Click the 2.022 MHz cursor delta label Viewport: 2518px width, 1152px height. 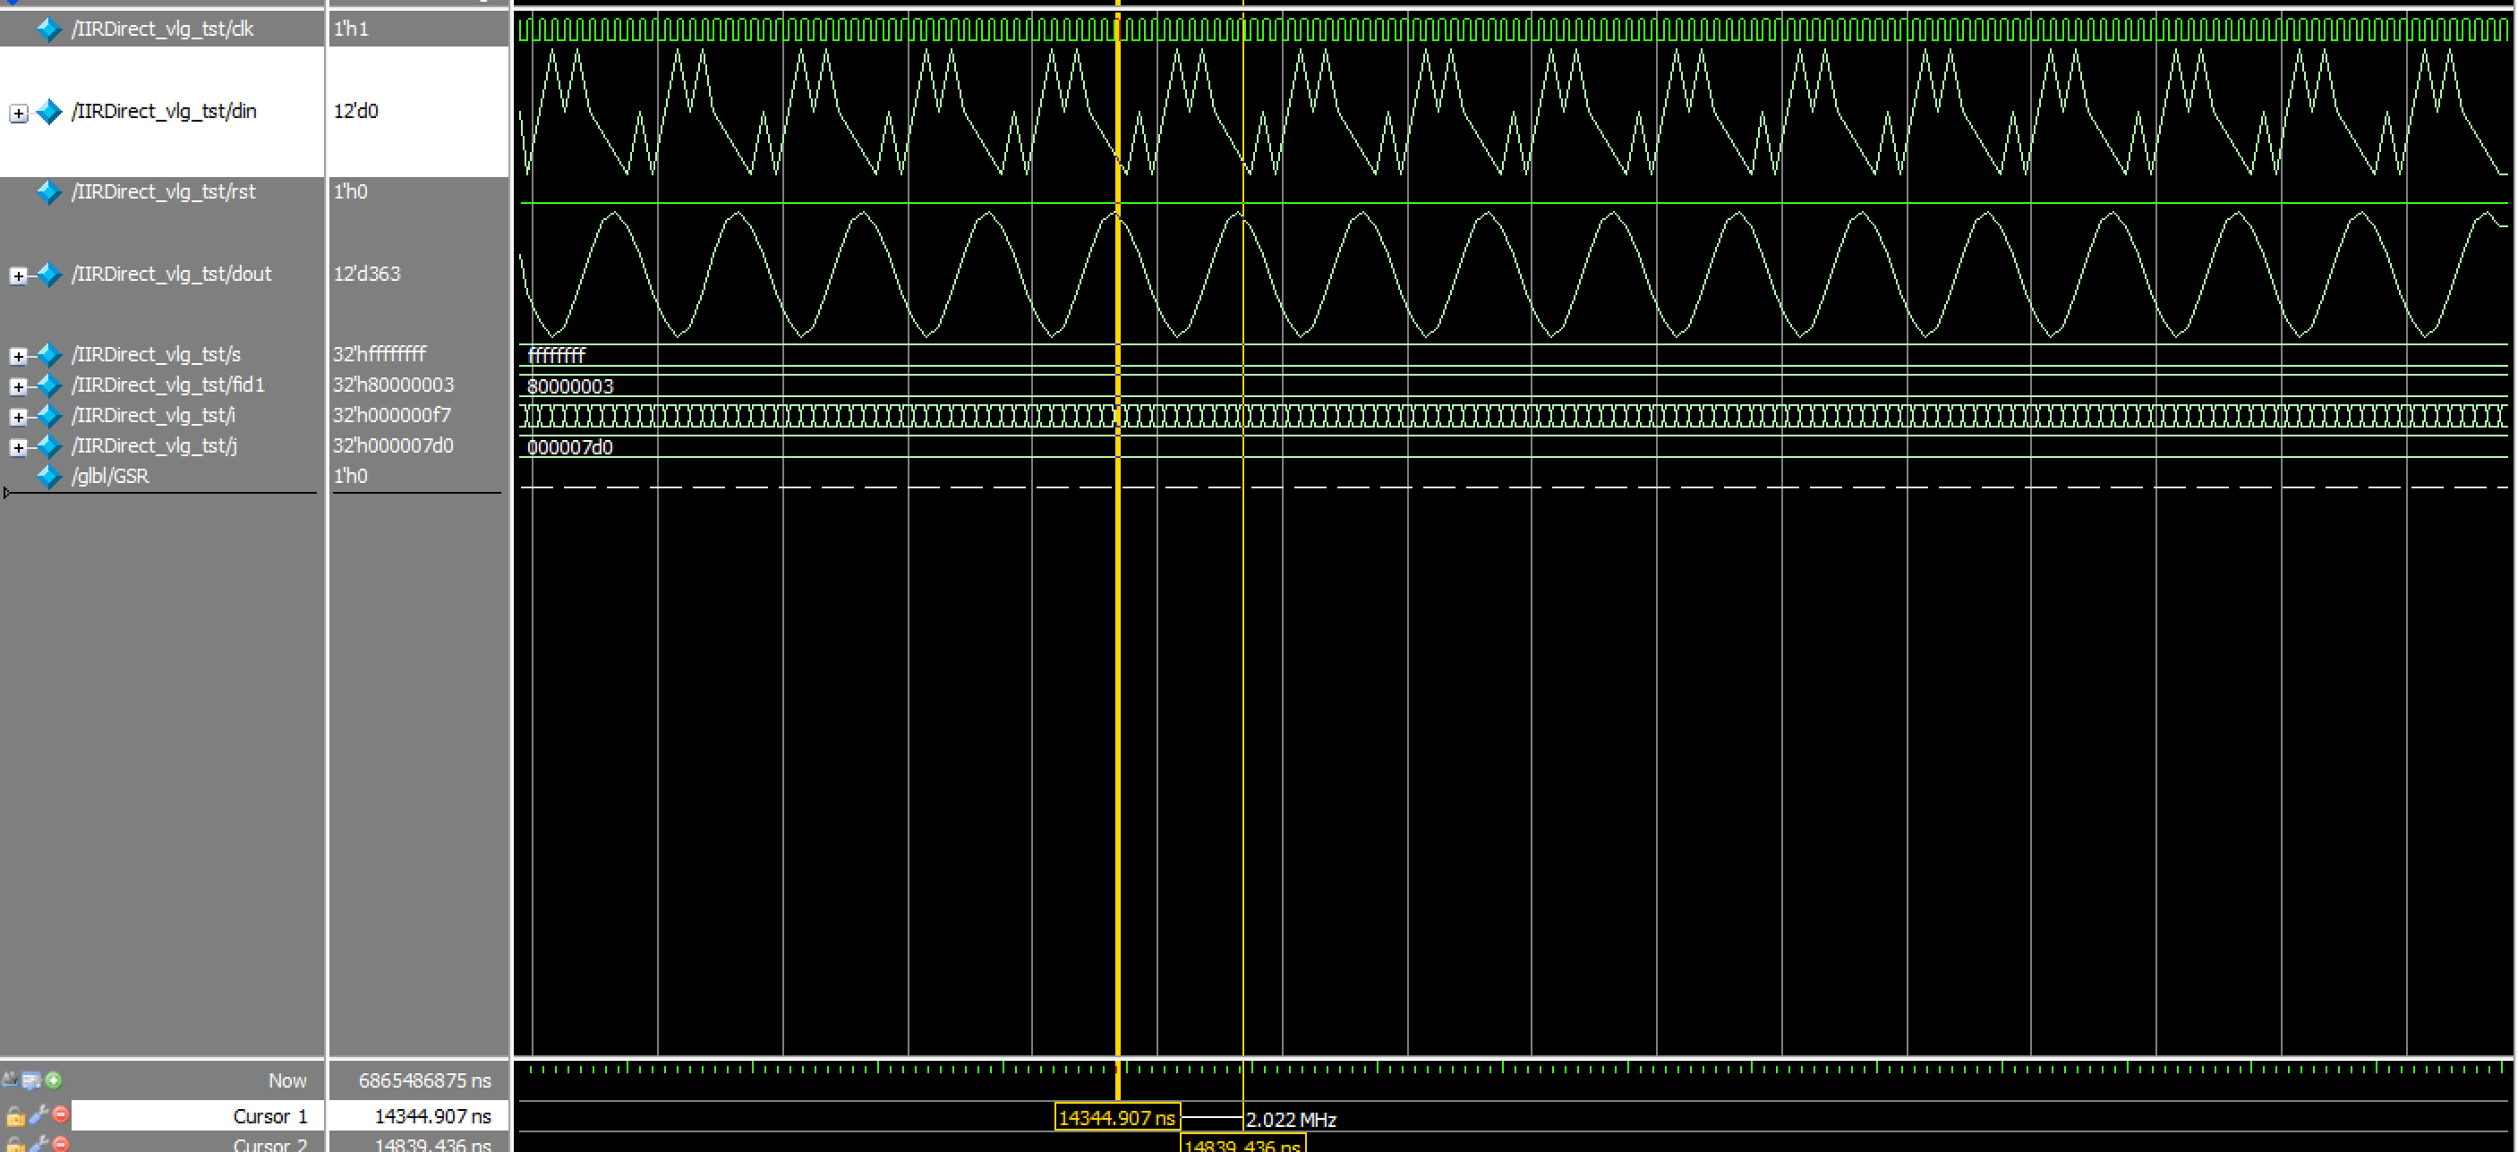tap(1290, 1120)
